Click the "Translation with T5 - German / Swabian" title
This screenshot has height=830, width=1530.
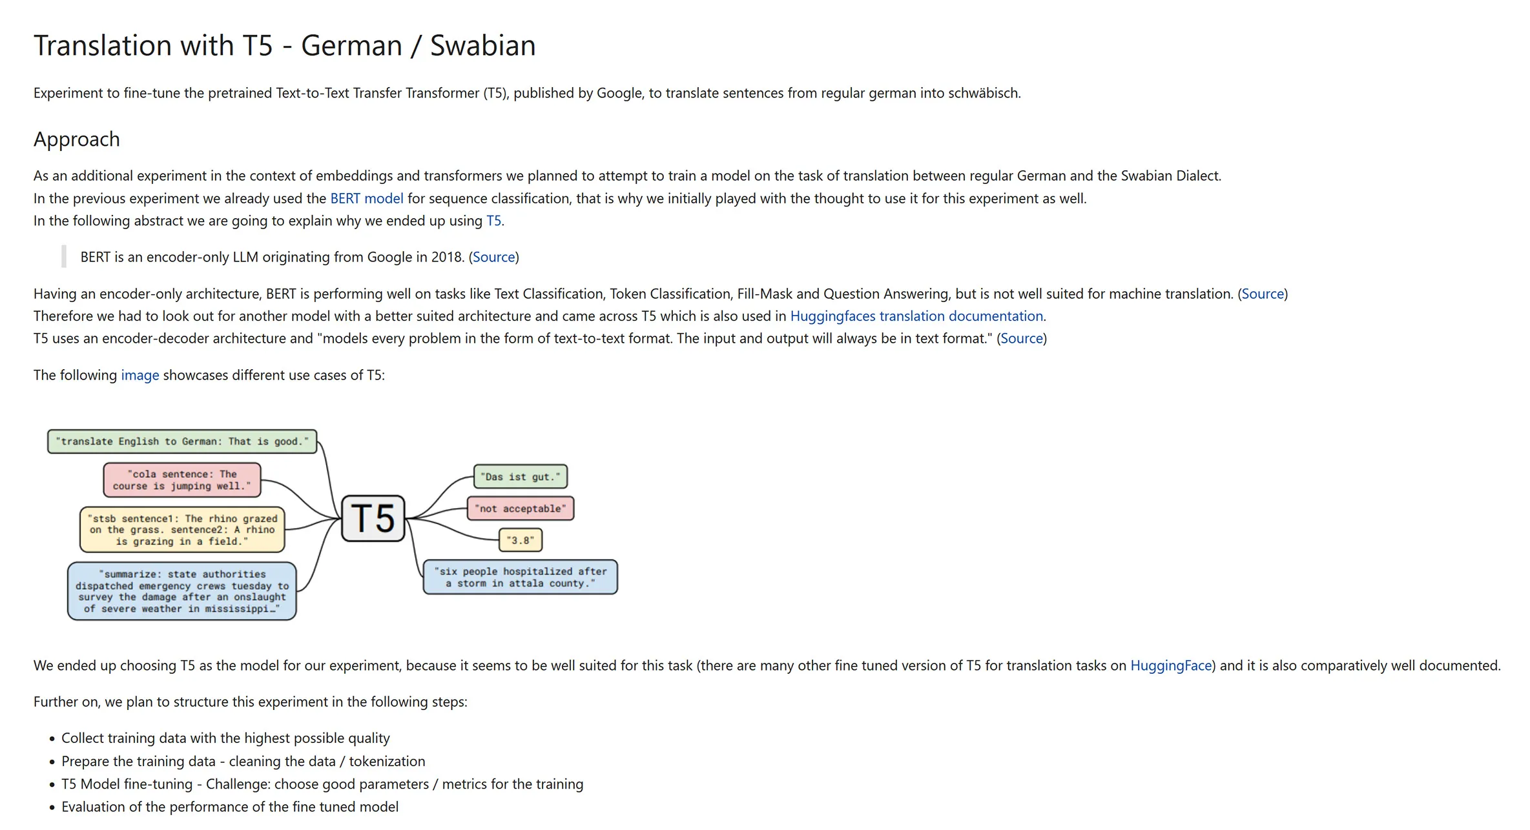(x=284, y=46)
